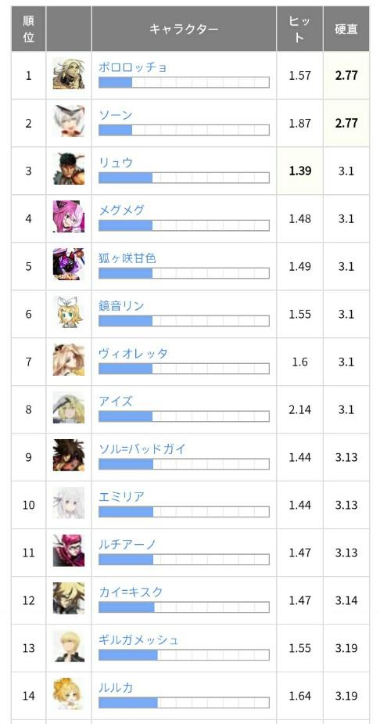Click the ルルカ character portrait
The height and width of the screenshot is (724, 380).
[x=69, y=693]
